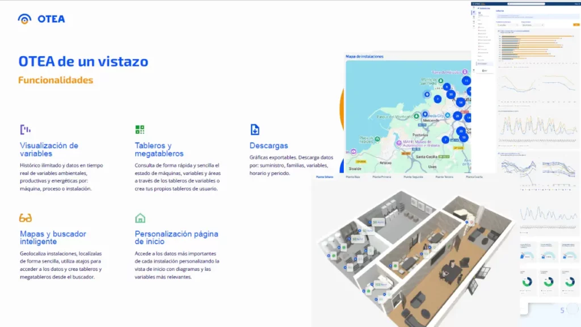Open the map cluster labeled 11
This screenshot has width=581, height=327.
click(x=466, y=81)
